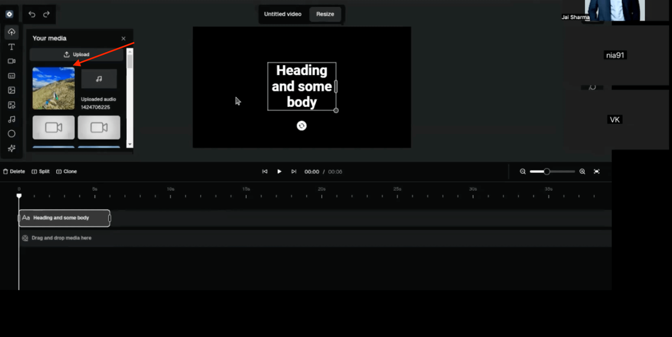
Task: Zoom in the timeline
Action: (582, 171)
